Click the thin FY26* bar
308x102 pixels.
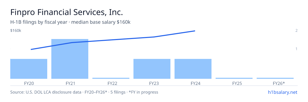point(275,78)
